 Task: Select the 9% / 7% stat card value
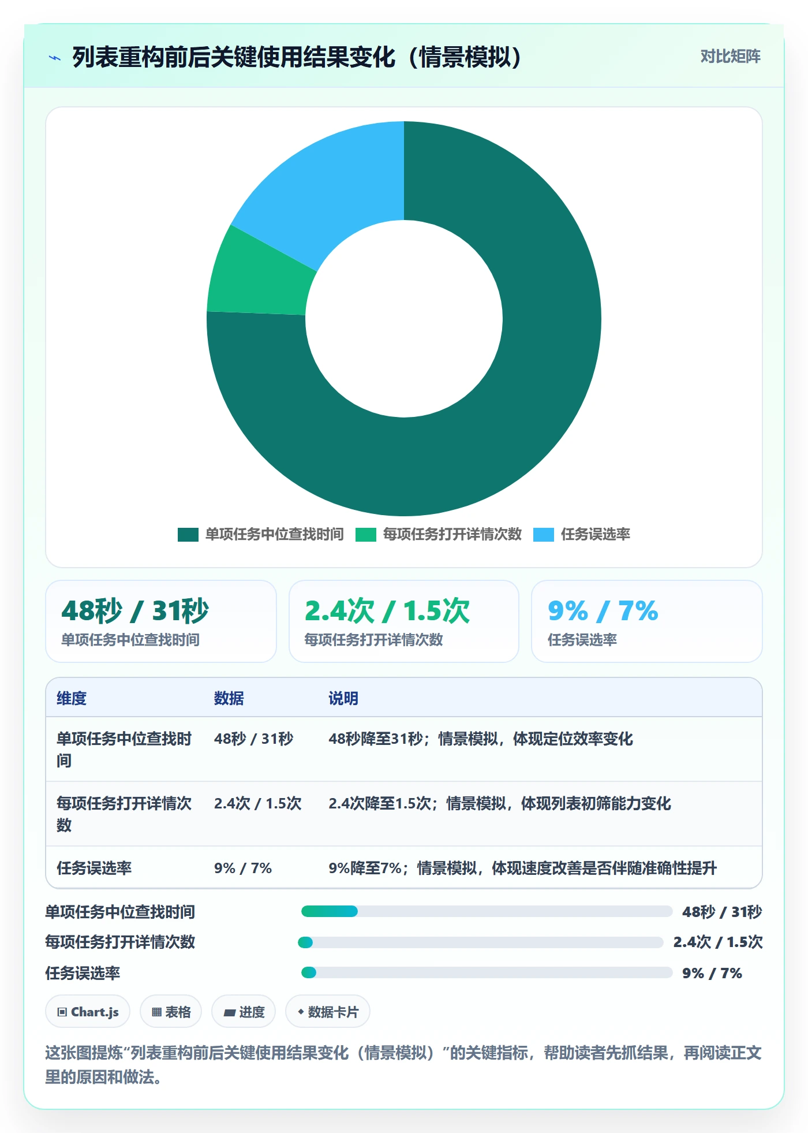tap(603, 611)
